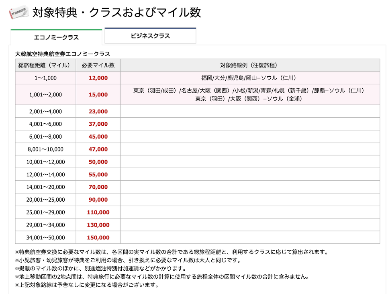Select the 10,001〜12,000 distance cell
388x294 pixels.
click(x=45, y=162)
